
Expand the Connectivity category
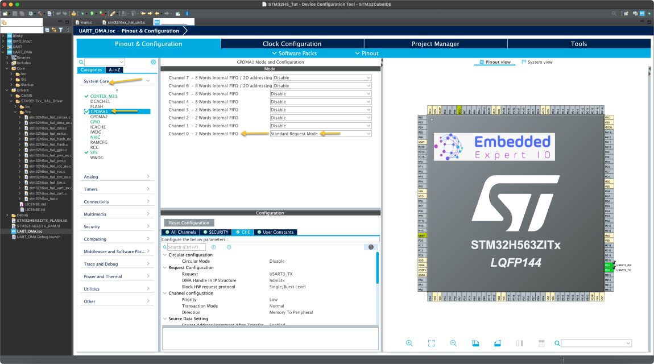point(117,202)
